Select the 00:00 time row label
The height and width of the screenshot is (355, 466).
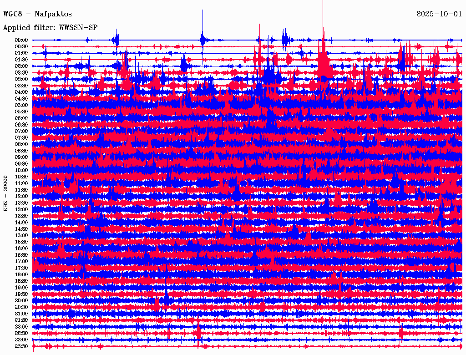point(21,40)
